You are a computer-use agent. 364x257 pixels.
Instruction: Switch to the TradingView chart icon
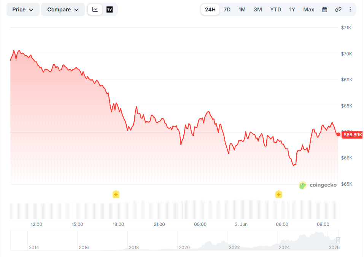110,9
